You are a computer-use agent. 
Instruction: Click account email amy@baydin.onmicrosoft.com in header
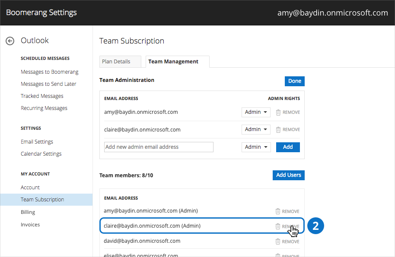(332, 13)
